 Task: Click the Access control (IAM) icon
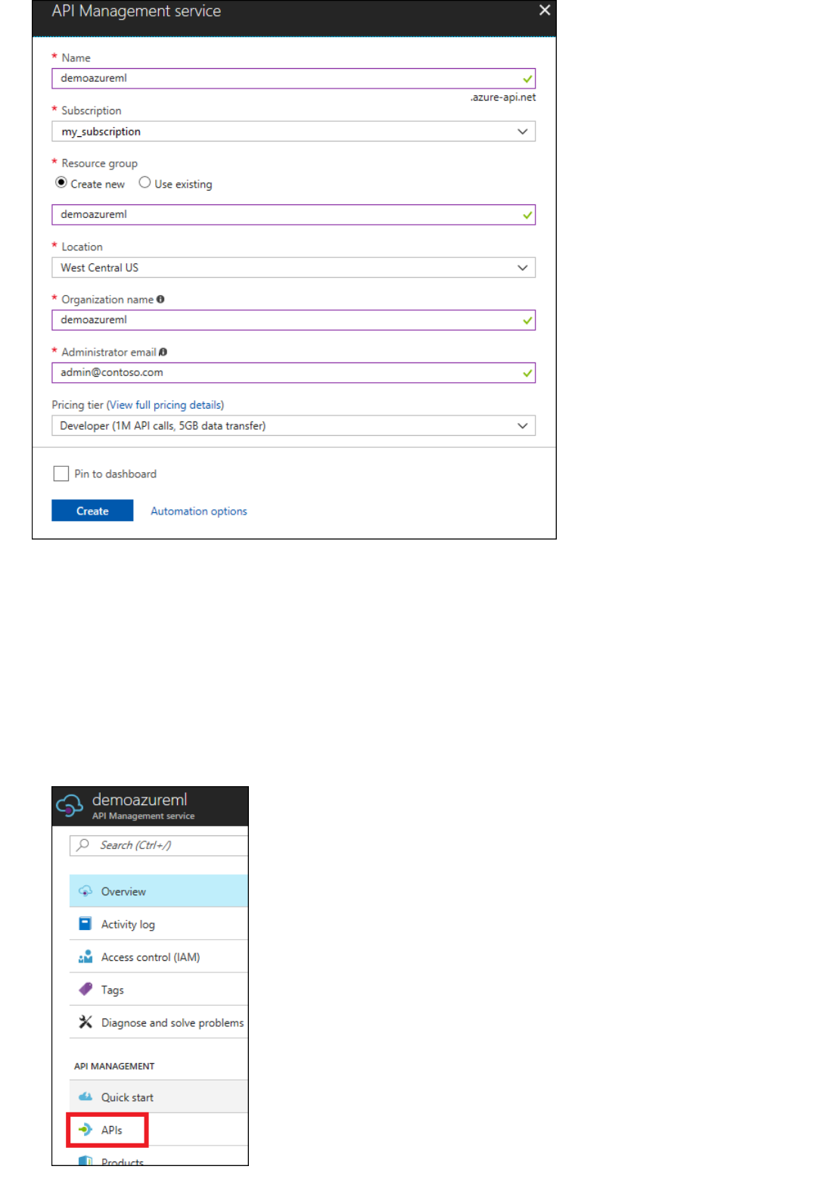[x=85, y=956]
